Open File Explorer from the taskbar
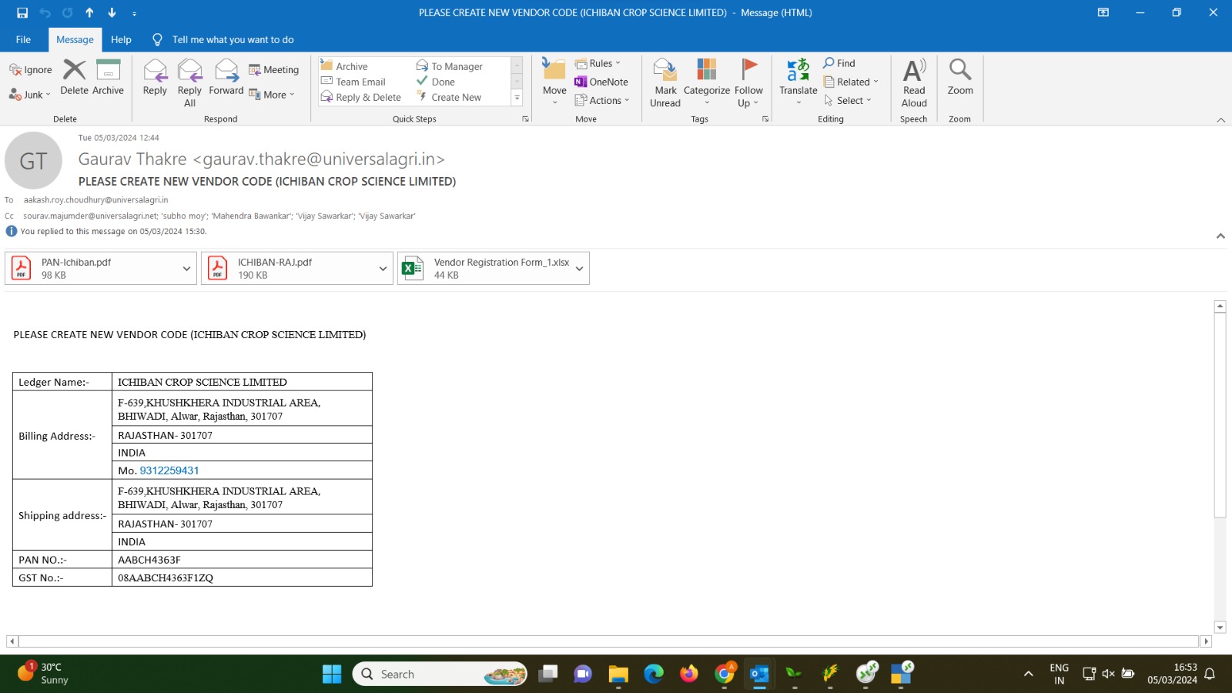The height and width of the screenshot is (693, 1232). pyautogui.click(x=618, y=675)
